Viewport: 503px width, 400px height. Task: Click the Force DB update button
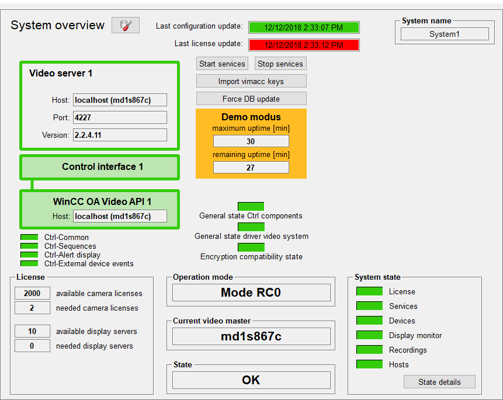point(251,98)
